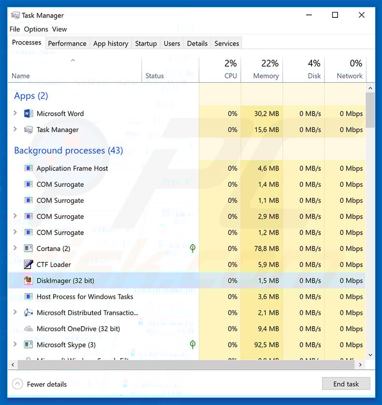Viewport: 382px width, 405px height.
Task: Switch to the Services tab
Action: (x=227, y=44)
